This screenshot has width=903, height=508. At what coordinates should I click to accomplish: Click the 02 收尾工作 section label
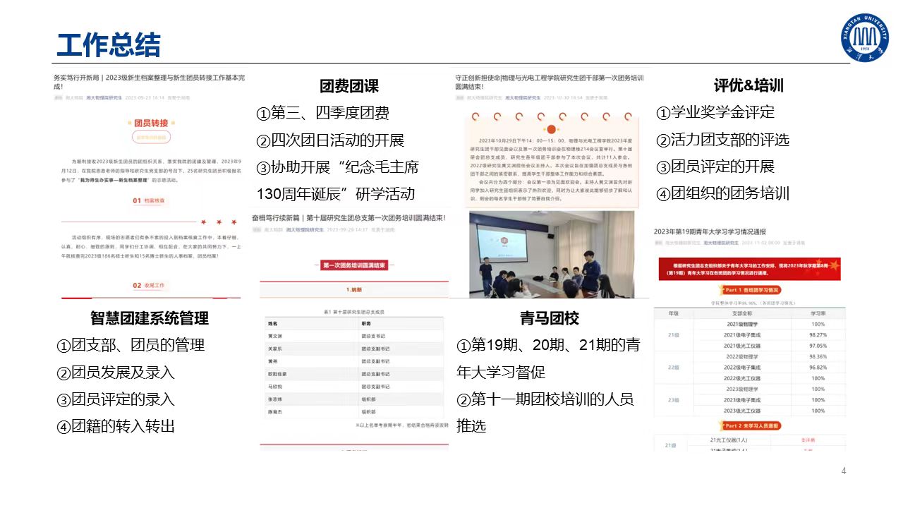point(149,286)
